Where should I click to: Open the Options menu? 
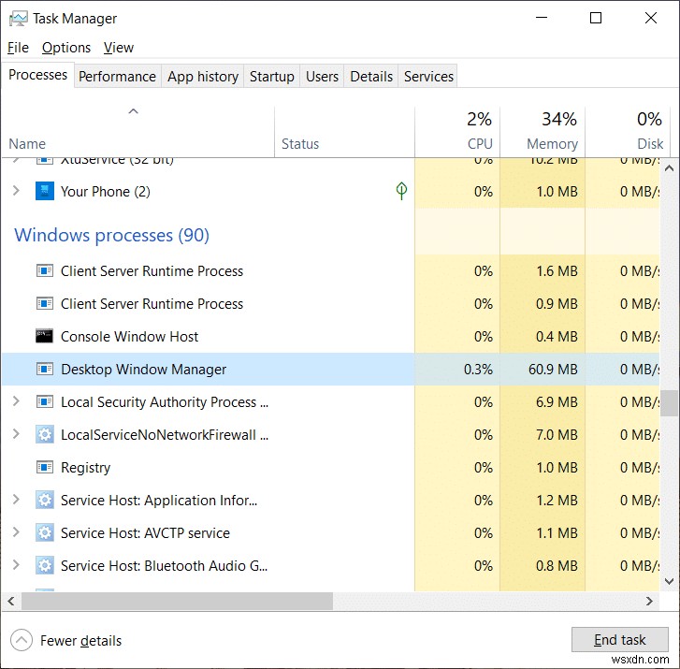coord(66,48)
